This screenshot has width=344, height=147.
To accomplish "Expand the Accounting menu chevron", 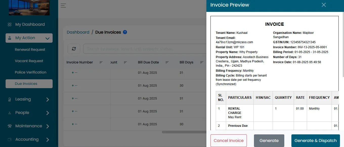I will pyautogui.click(x=48, y=139).
